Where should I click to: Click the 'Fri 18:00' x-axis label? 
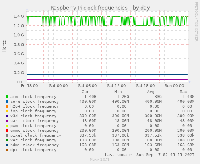click(29, 86)
